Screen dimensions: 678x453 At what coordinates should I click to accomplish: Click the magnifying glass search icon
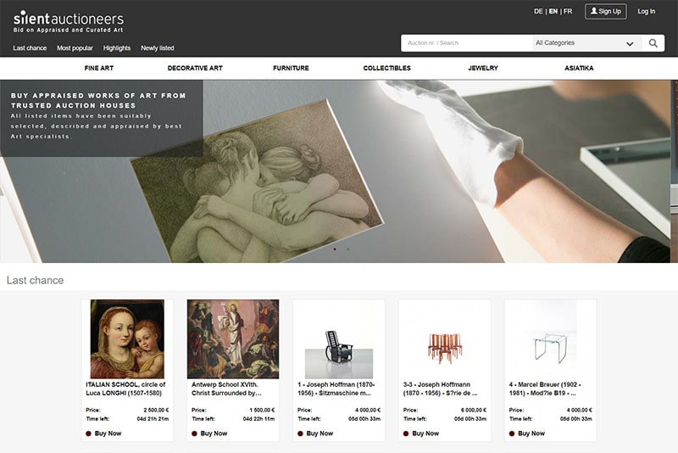pyautogui.click(x=653, y=42)
